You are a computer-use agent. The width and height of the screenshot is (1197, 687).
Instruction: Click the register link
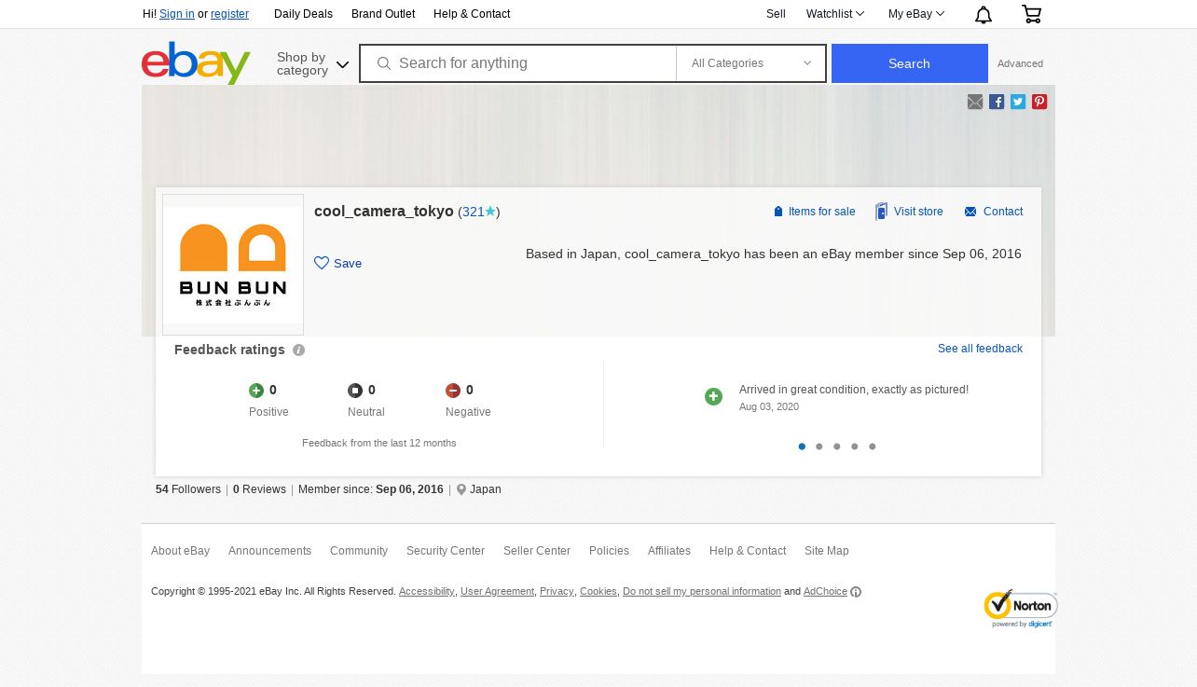(x=229, y=14)
